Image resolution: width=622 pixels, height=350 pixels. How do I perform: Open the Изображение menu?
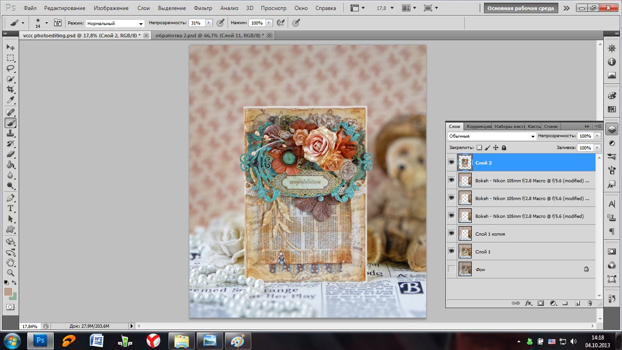(111, 8)
